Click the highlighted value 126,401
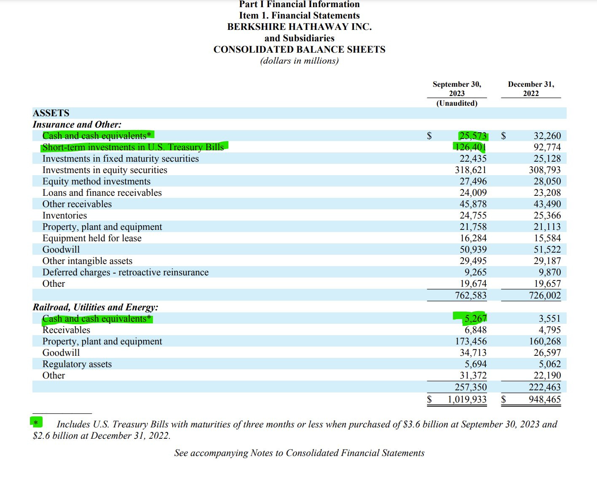Image resolution: width=597 pixels, height=488 pixels. [470, 147]
